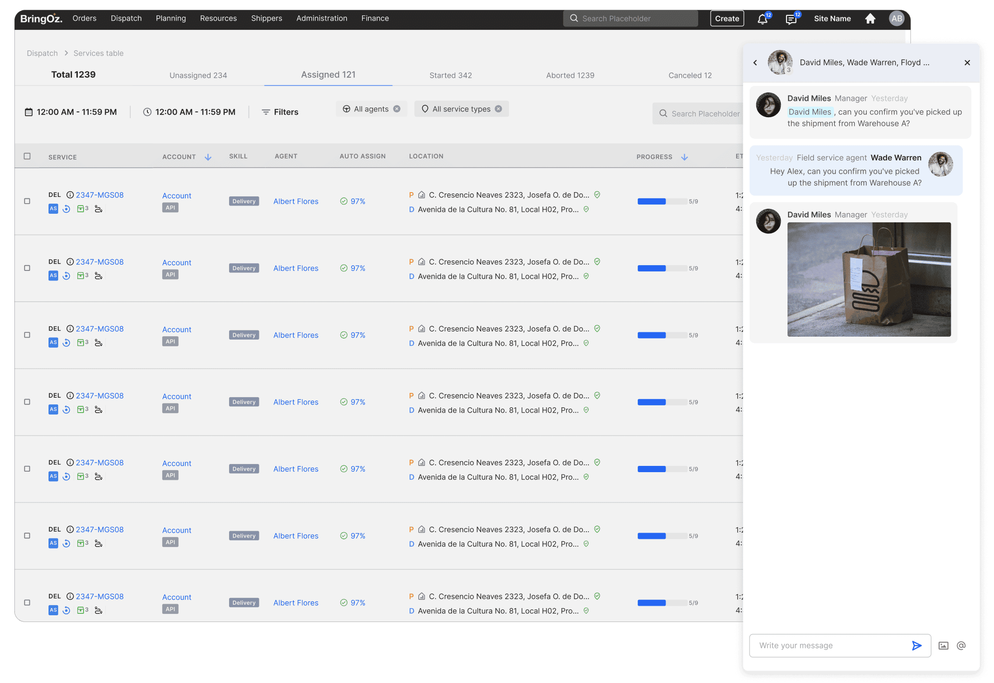Open the Site Name switcher
The width and height of the screenshot is (994, 683).
832,19
